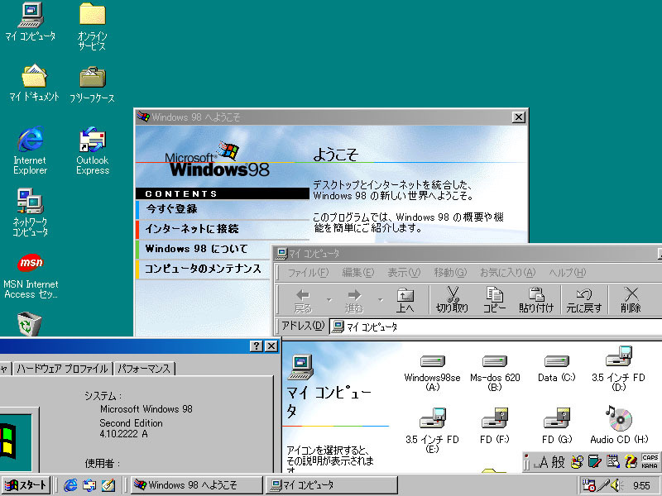This screenshot has width=662, height=496.
Task: Click インターネットに接続 in Welcome contents
Action: pyautogui.click(x=192, y=228)
